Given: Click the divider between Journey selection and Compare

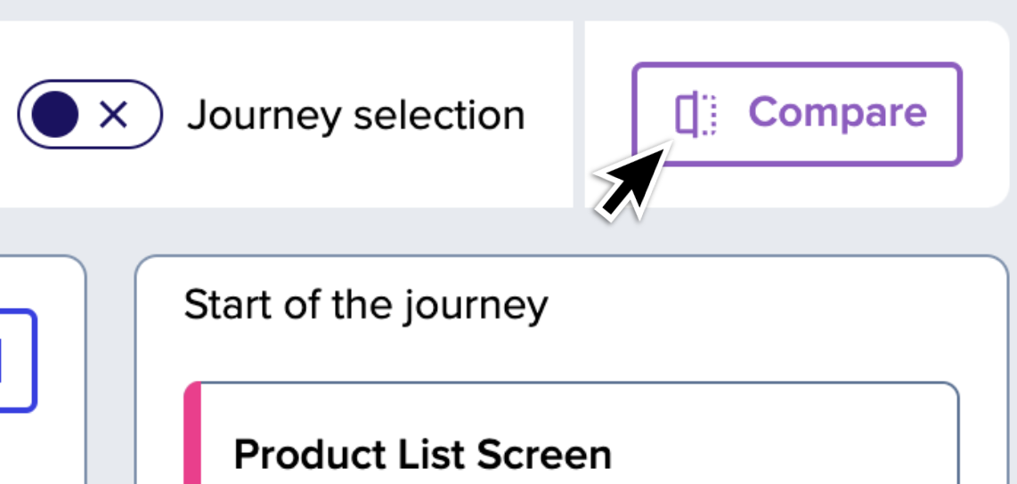Looking at the screenshot, I should coord(579,114).
